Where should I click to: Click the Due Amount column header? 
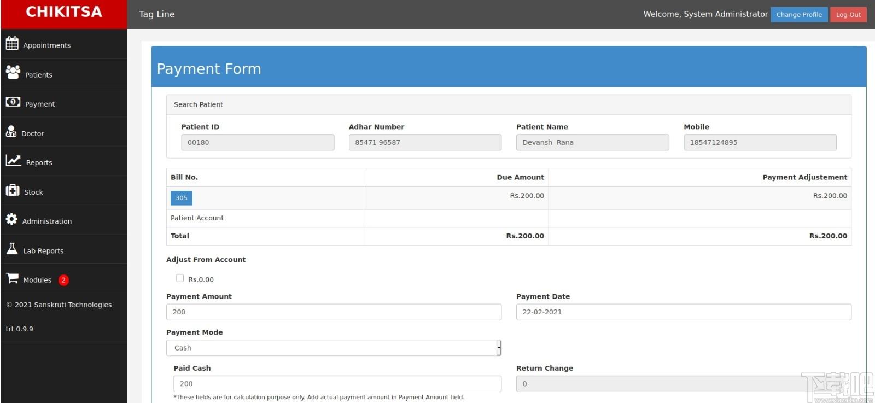coord(520,177)
